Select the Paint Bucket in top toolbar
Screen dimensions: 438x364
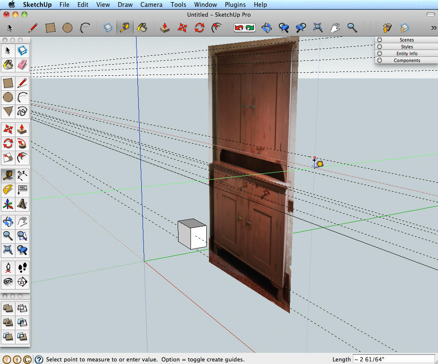click(142, 28)
